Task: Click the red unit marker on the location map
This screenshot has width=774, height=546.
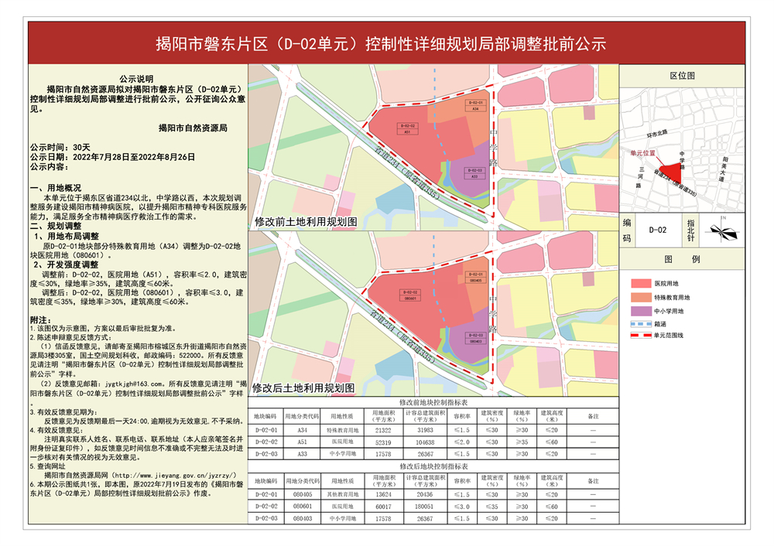Action: [672, 173]
